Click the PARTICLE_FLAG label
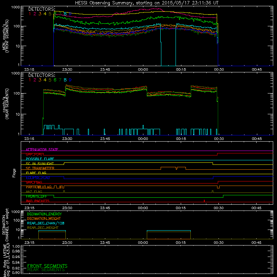277x277 pixels. [x=39, y=187]
